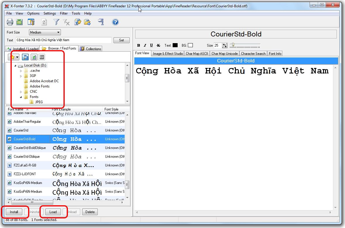
Task: Open the Filter menu
Action: pos(64,13)
